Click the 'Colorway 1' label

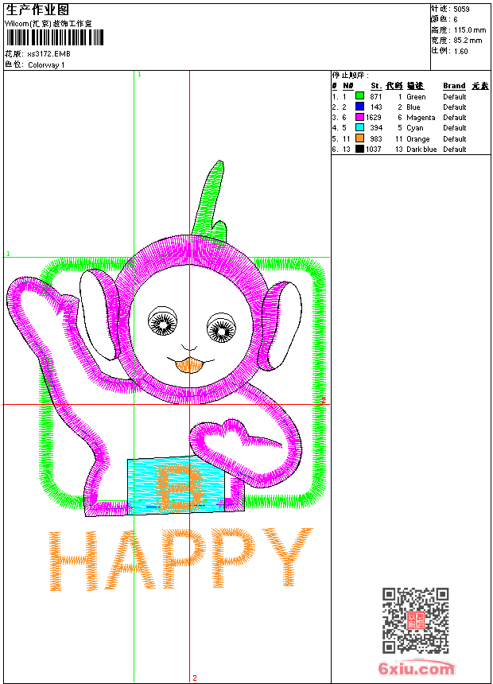pyautogui.click(x=46, y=65)
